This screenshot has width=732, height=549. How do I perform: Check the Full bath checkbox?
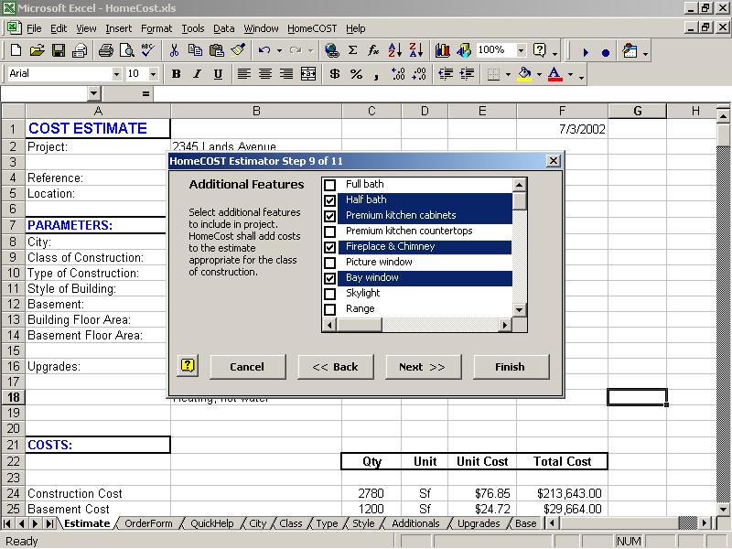click(330, 185)
